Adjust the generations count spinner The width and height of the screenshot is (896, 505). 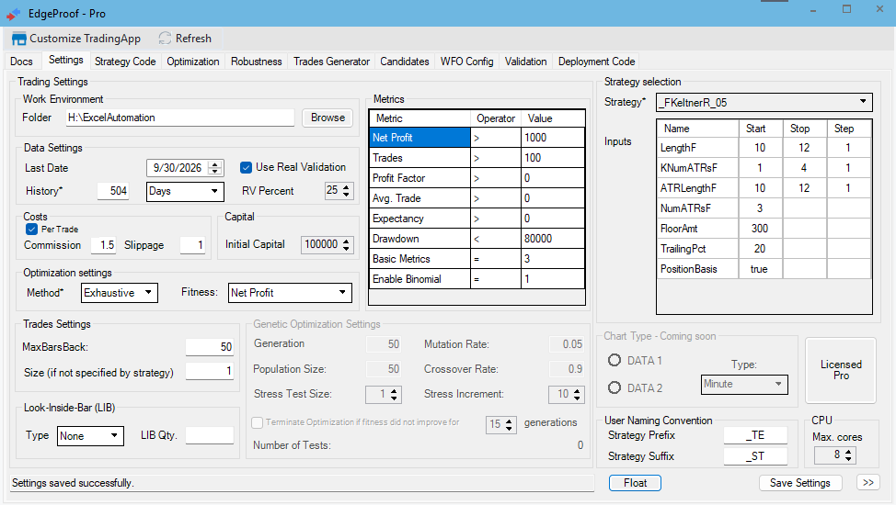509,424
